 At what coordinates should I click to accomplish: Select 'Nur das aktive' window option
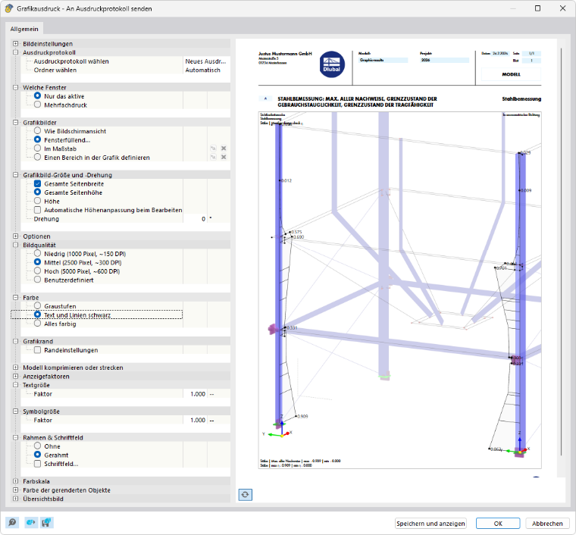[x=37, y=95]
